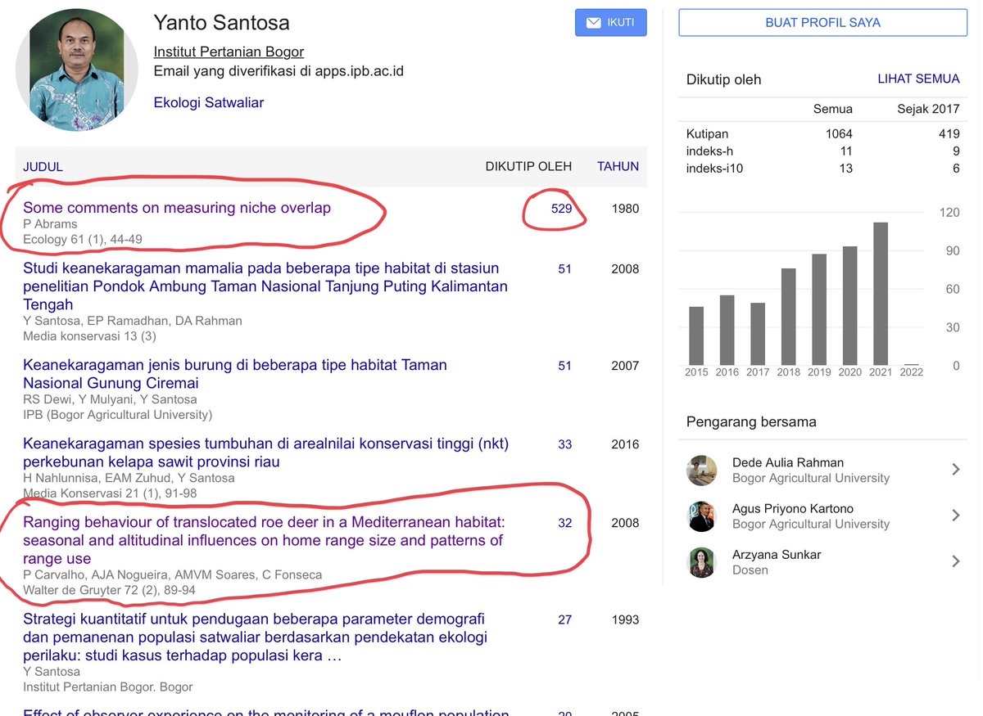
Task: Click 'RS Dewi, Y Mulyani, Y Santosa' authors
Action: coord(110,399)
